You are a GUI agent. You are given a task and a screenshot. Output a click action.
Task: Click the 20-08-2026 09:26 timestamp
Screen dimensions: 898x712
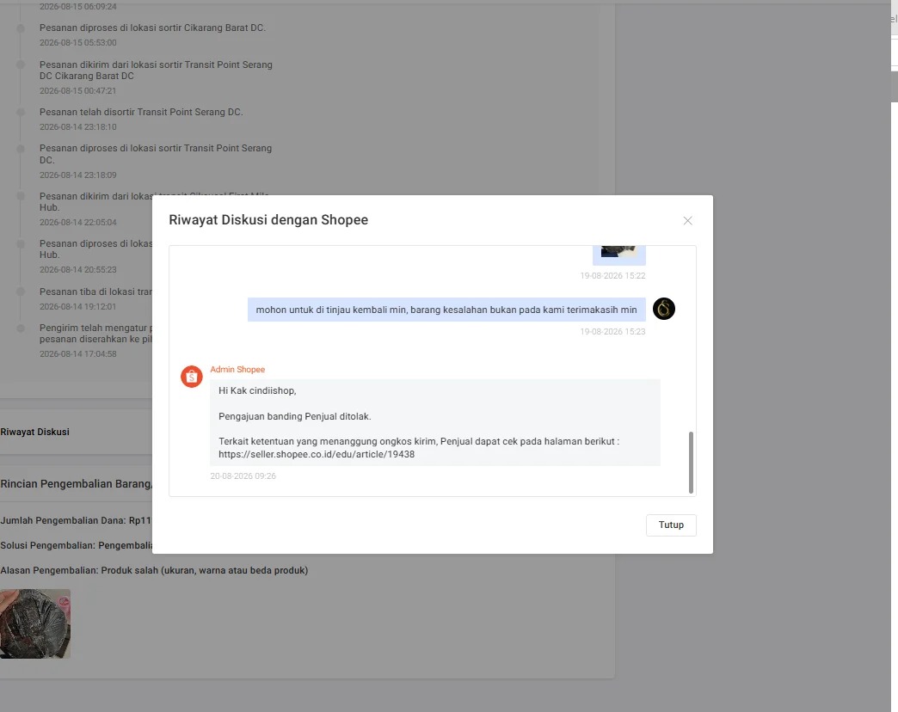pyautogui.click(x=243, y=476)
